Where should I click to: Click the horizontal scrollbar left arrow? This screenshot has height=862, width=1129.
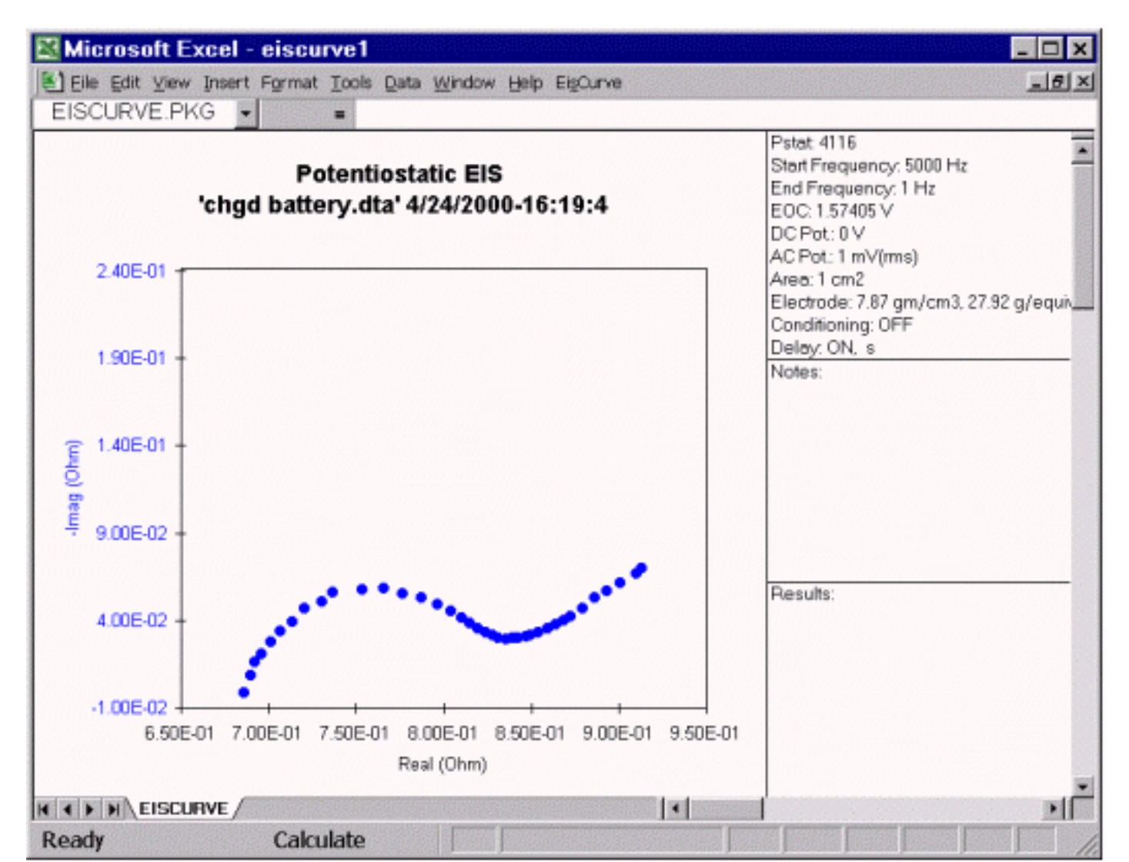coord(676,809)
